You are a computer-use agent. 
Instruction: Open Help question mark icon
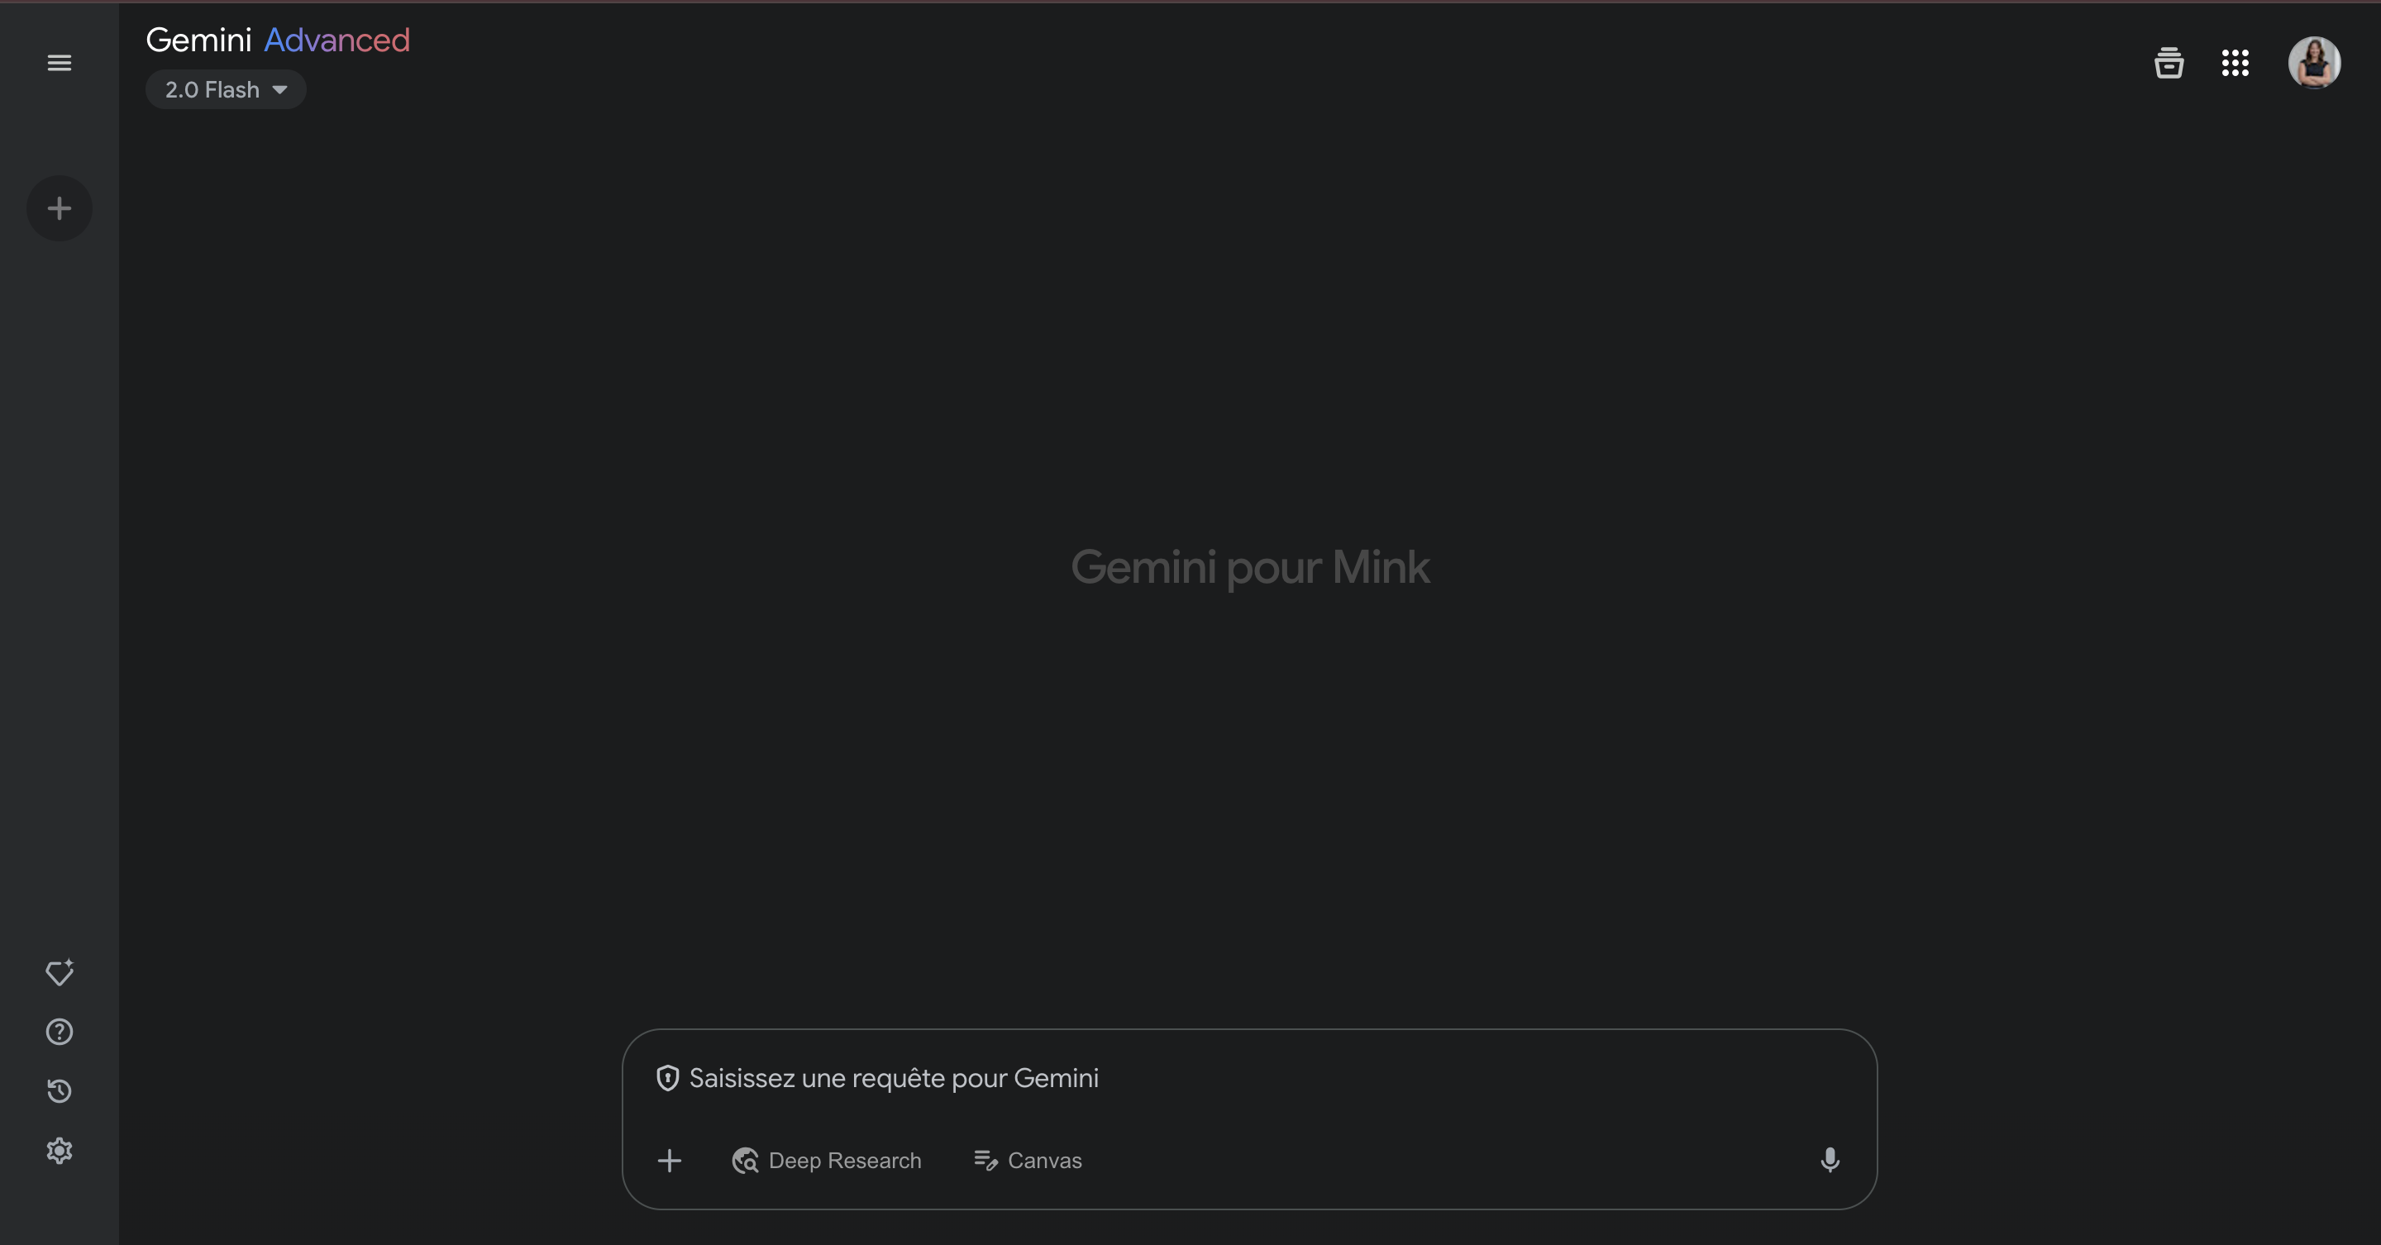click(x=60, y=1032)
